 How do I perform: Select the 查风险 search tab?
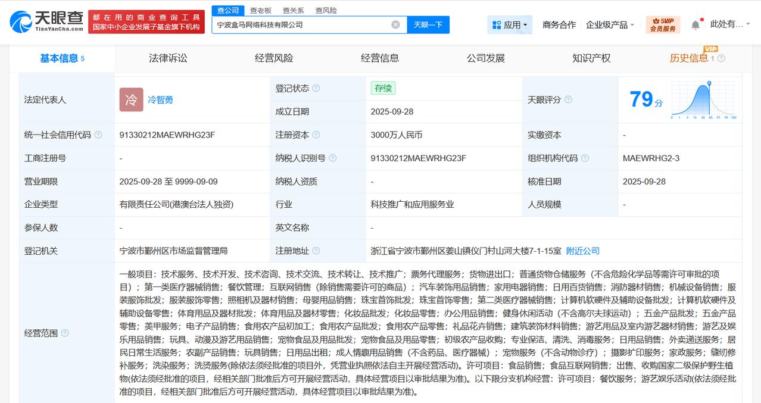[326, 10]
